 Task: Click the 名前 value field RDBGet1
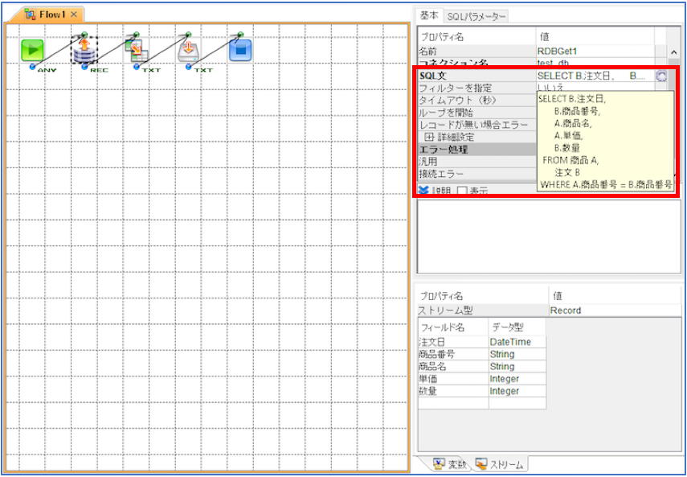(x=595, y=51)
